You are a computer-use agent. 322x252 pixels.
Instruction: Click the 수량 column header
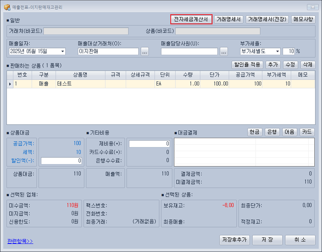click(188, 75)
